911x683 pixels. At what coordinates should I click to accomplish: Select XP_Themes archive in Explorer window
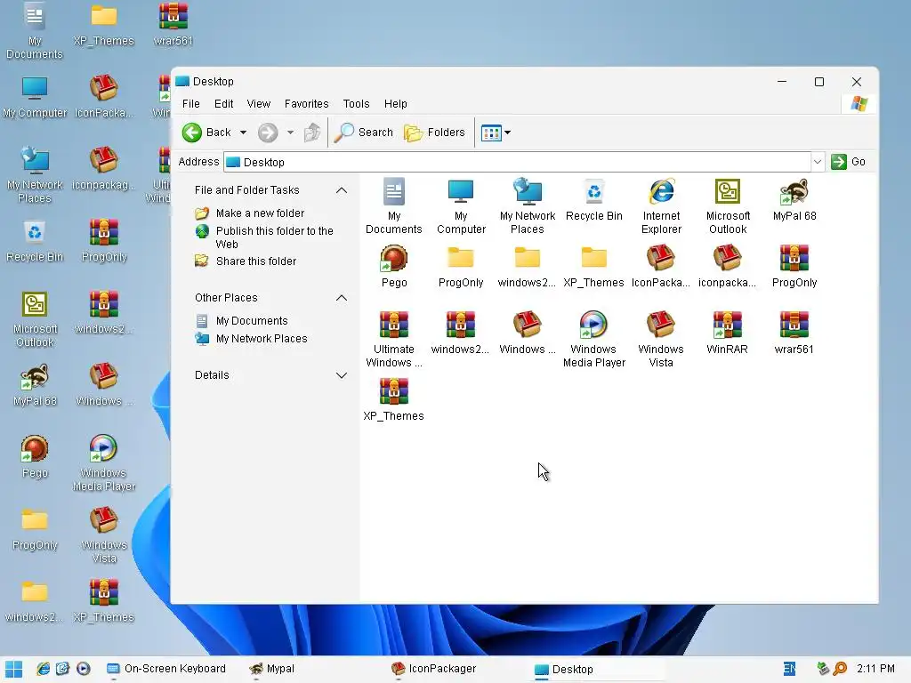point(394,399)
